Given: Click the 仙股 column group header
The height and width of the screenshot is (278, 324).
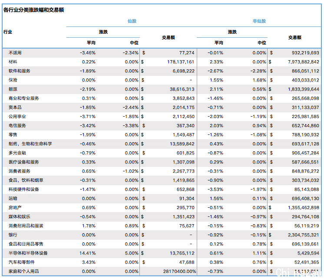Looking at the screenshot, I should tap(132, 21).
